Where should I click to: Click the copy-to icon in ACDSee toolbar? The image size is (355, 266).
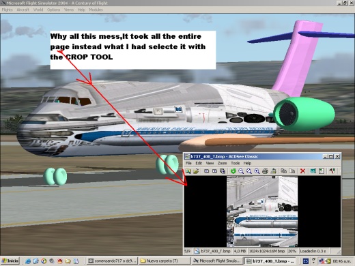coord(283,171)
